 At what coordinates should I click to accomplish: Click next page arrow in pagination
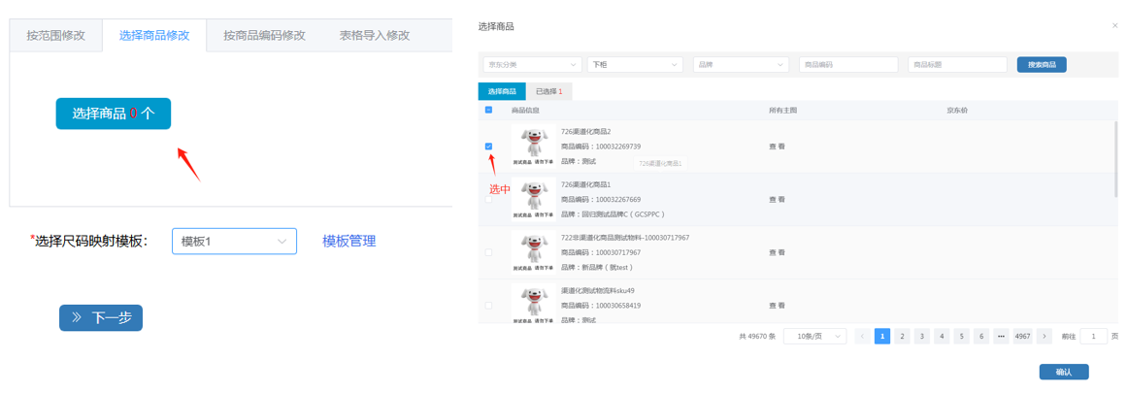(x=1044, y=337)
